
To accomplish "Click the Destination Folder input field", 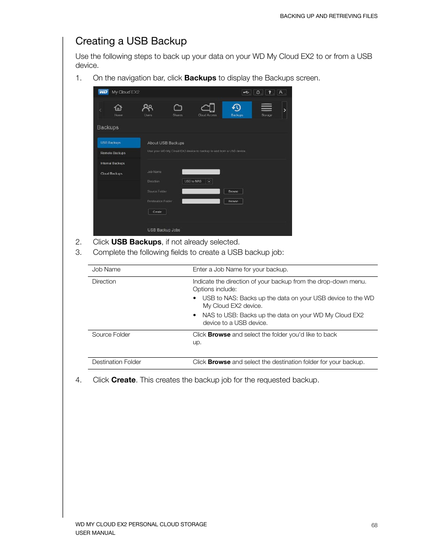I will (x=201, y=201).
